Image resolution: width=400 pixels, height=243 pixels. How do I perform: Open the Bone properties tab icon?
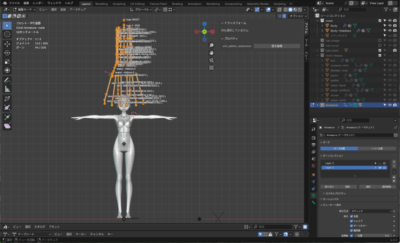(313, 203)
